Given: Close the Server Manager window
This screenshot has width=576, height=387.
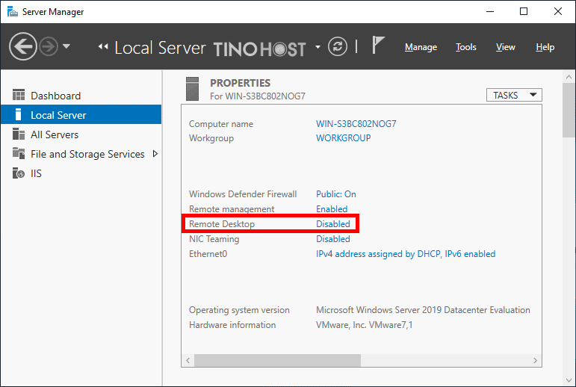Looking at the screenshot, I should point(557,11).
